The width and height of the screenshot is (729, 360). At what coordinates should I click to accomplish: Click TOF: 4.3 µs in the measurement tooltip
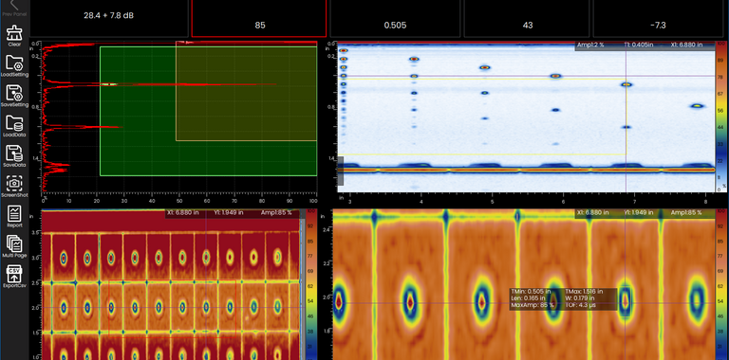tap(581, 305)
